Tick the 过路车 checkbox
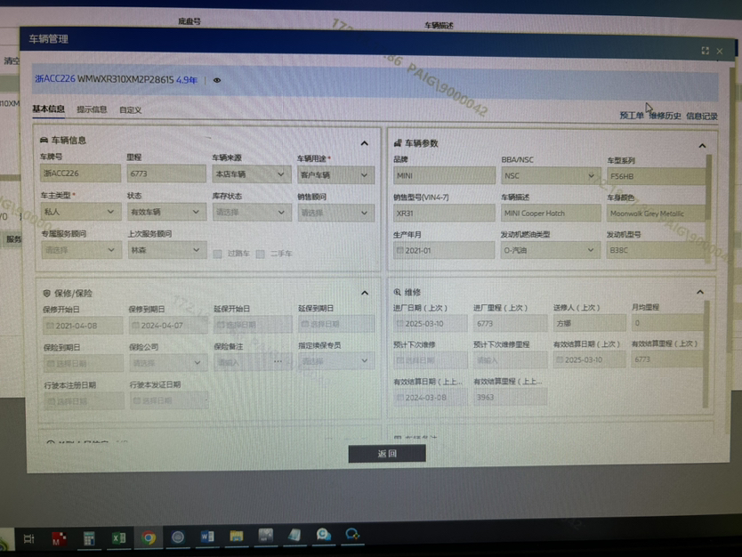This screenshot has width=742, height=557. click(217, 254)
